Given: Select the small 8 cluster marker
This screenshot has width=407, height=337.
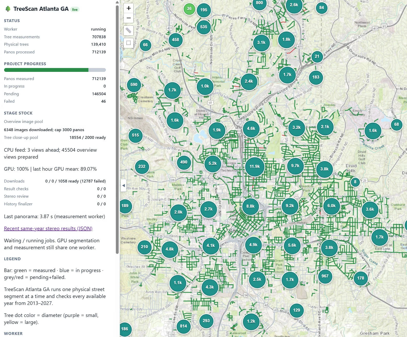Looking at the screenshot, I should (355, 182).
